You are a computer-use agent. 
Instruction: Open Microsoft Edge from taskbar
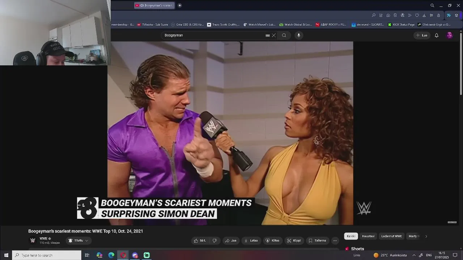tap(111, 255)
